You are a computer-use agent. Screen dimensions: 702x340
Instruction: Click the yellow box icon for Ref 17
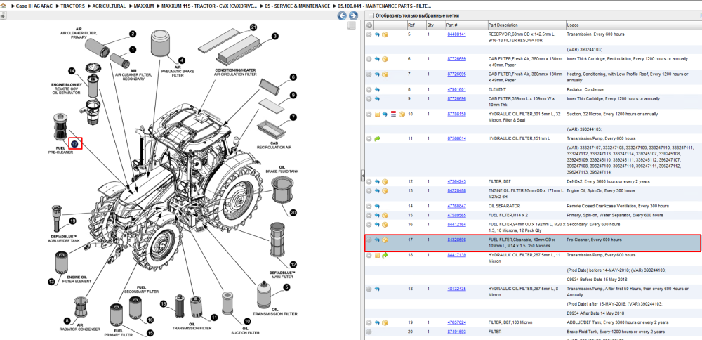point(385,240)
